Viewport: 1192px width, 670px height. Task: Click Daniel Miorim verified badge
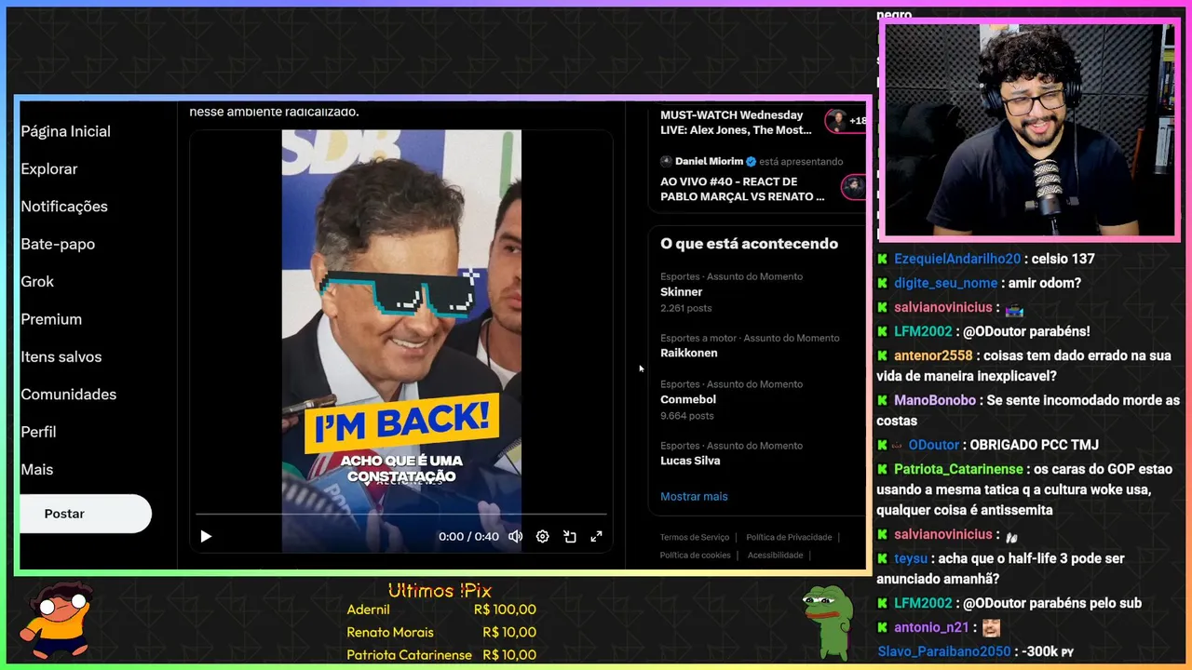click(x=751, y=162)
